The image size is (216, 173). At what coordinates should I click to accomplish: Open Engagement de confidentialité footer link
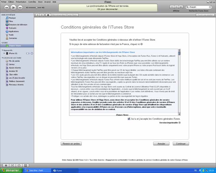117,160
